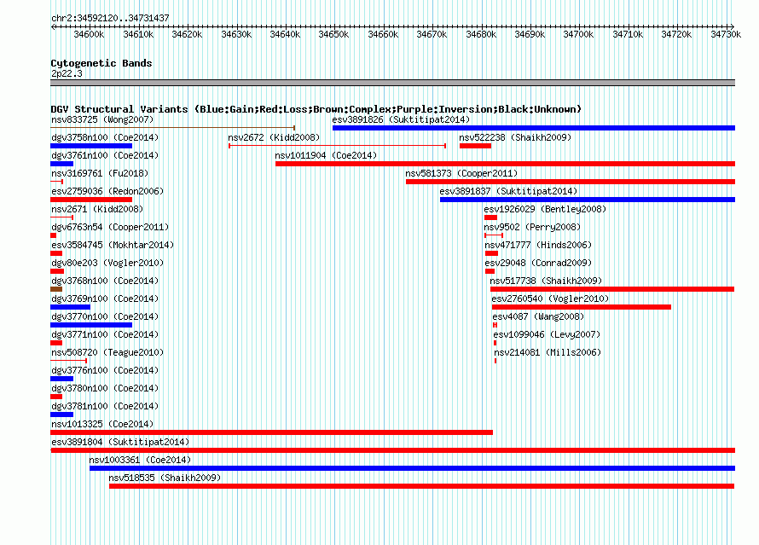
Task: Click esv29048 (Conrad2009) label
Action: (538, 263)
